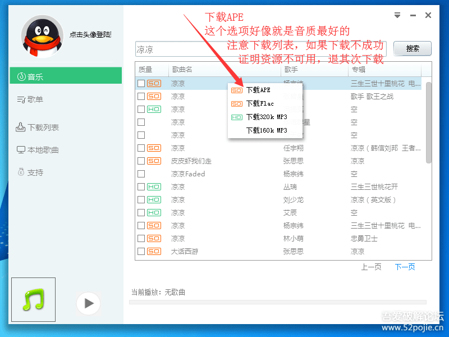The image size is (449, 337).
Task: Click the music circle icon beside 音乐
Action: [21, 76]
